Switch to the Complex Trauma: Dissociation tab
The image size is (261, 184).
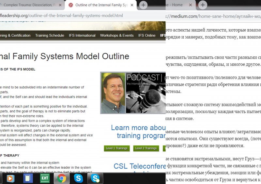[x=31, y=5]
